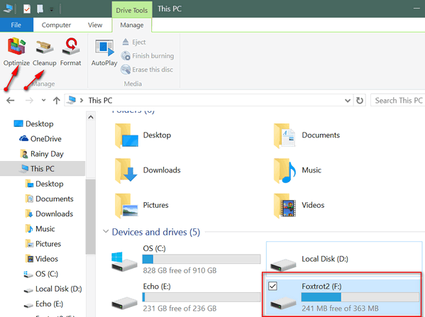Click the New folder quick access icon
425x317 pixels.
click(40, 9)
